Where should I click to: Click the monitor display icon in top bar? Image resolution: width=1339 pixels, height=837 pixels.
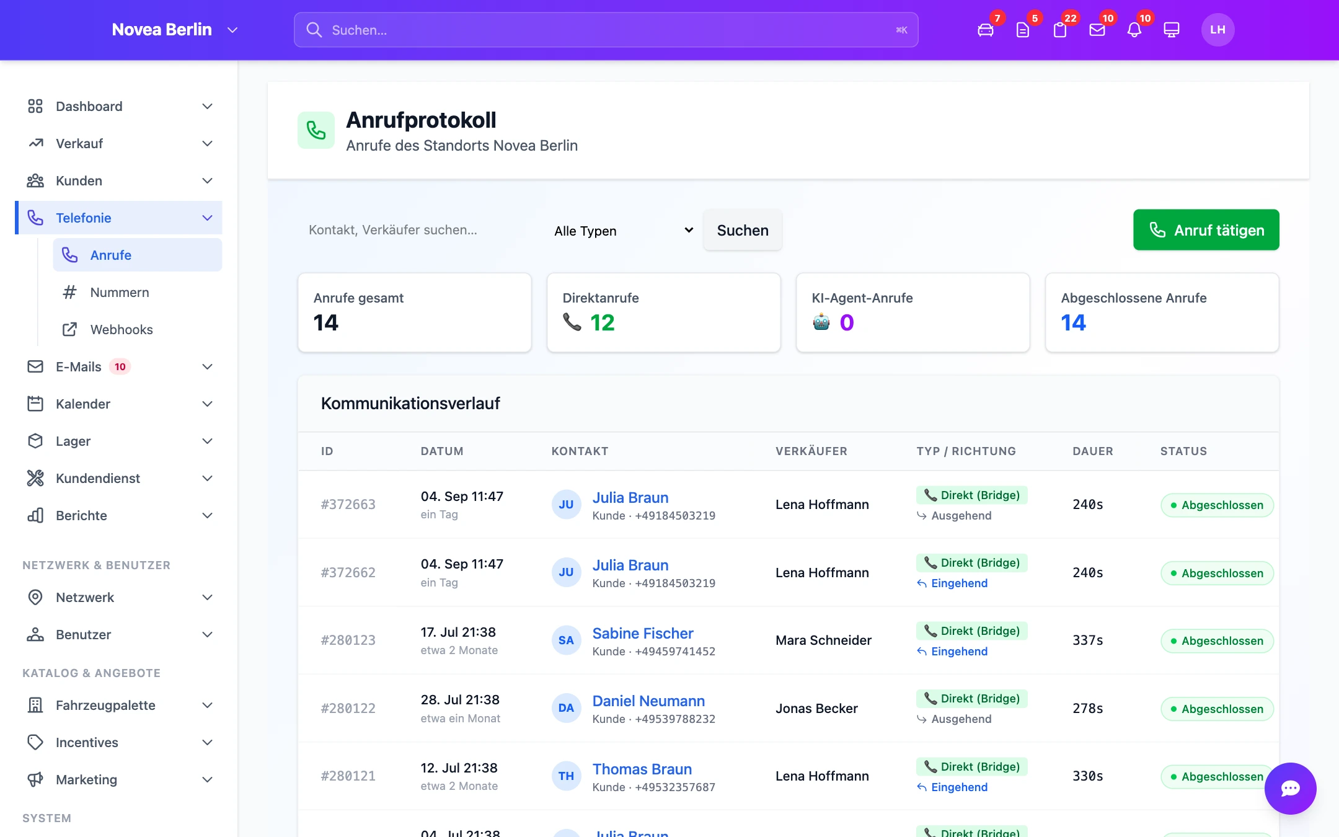coord(1172,30)
